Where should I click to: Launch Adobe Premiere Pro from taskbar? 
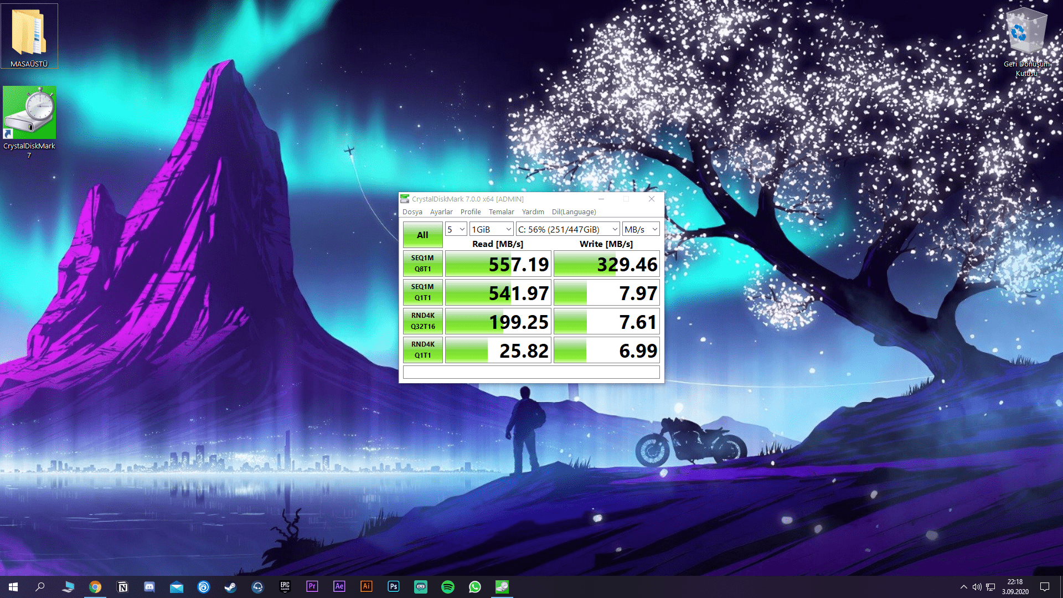[x=312, y=586]
